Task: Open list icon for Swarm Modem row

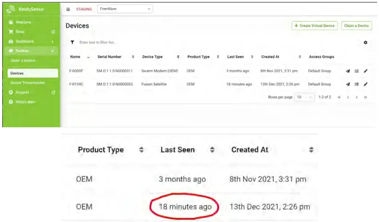Action: pyautogui.click(x=356, y=71)
